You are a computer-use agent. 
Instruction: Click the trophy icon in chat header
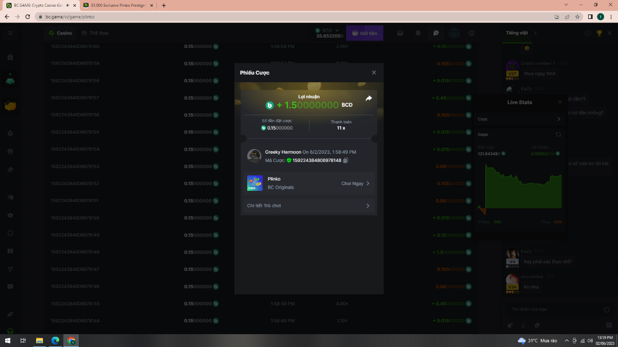[599, 33]
